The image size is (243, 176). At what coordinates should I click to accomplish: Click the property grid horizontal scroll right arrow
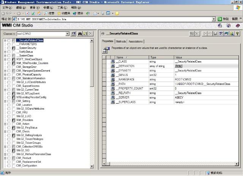(x=237, y=164)
